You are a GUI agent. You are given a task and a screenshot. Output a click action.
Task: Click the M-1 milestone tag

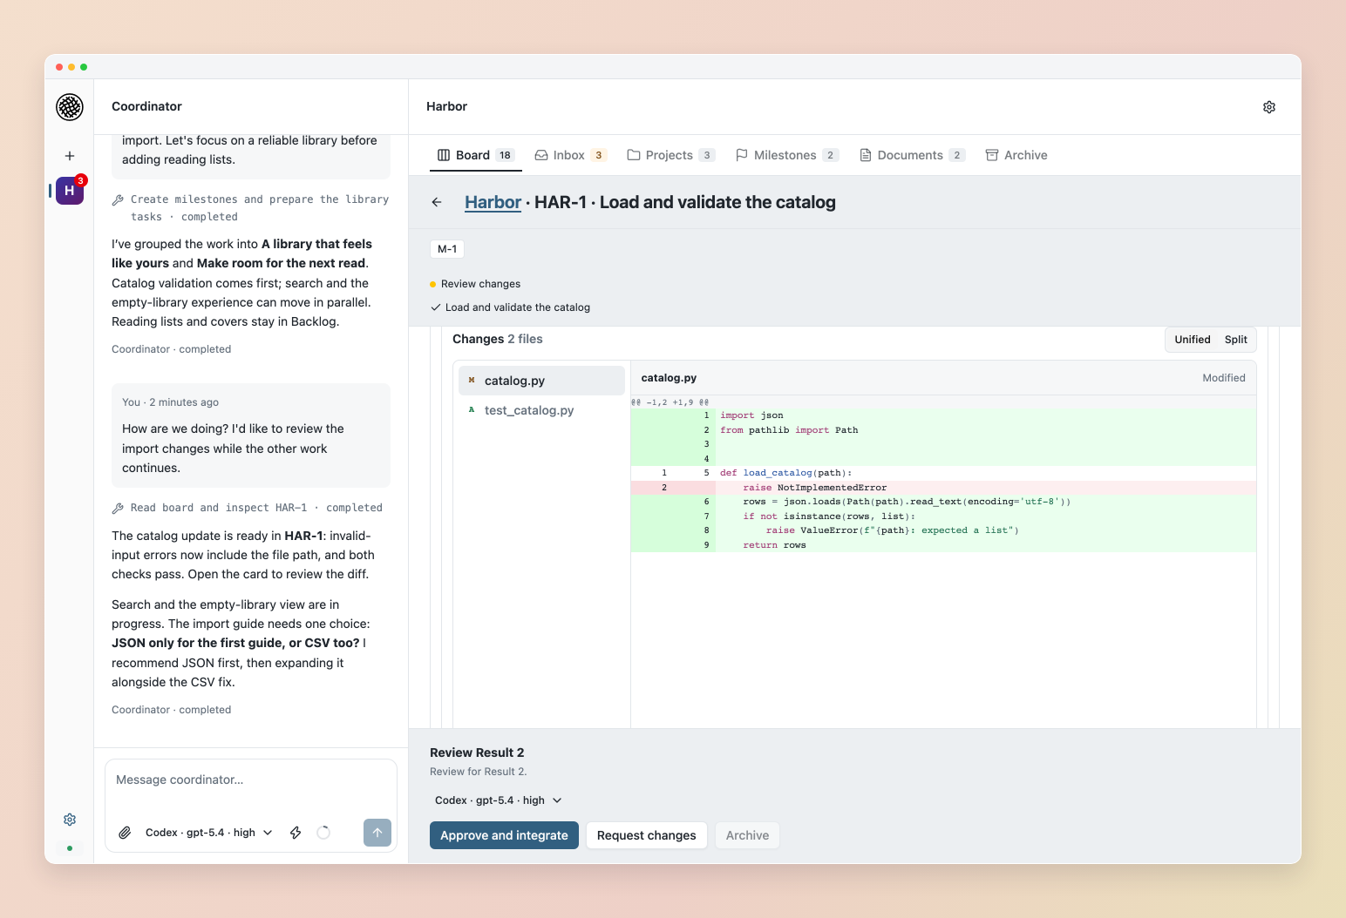point(447,249)
